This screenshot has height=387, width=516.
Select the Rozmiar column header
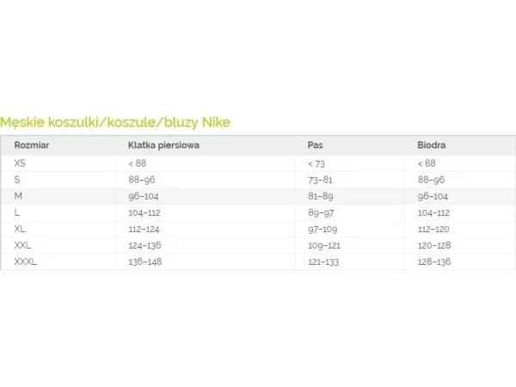[32, 145]
